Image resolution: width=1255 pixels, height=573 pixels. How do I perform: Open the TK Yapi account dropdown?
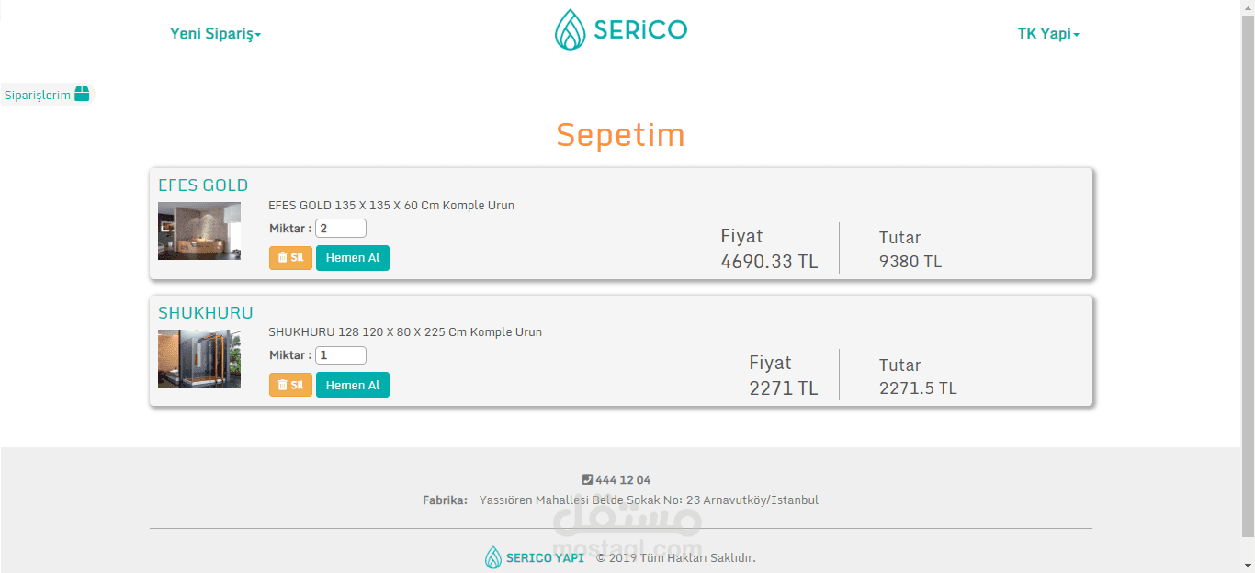1047,34
